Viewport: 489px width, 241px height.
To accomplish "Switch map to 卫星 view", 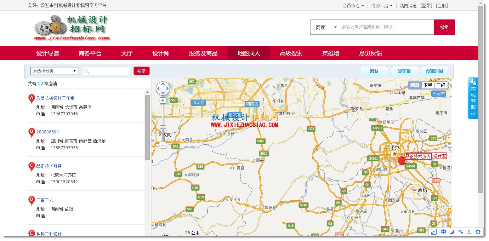I will point(428,85).
